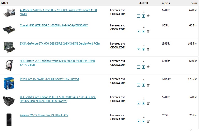Increase quantity of Corsair 8GB RAM

[144, 32]
